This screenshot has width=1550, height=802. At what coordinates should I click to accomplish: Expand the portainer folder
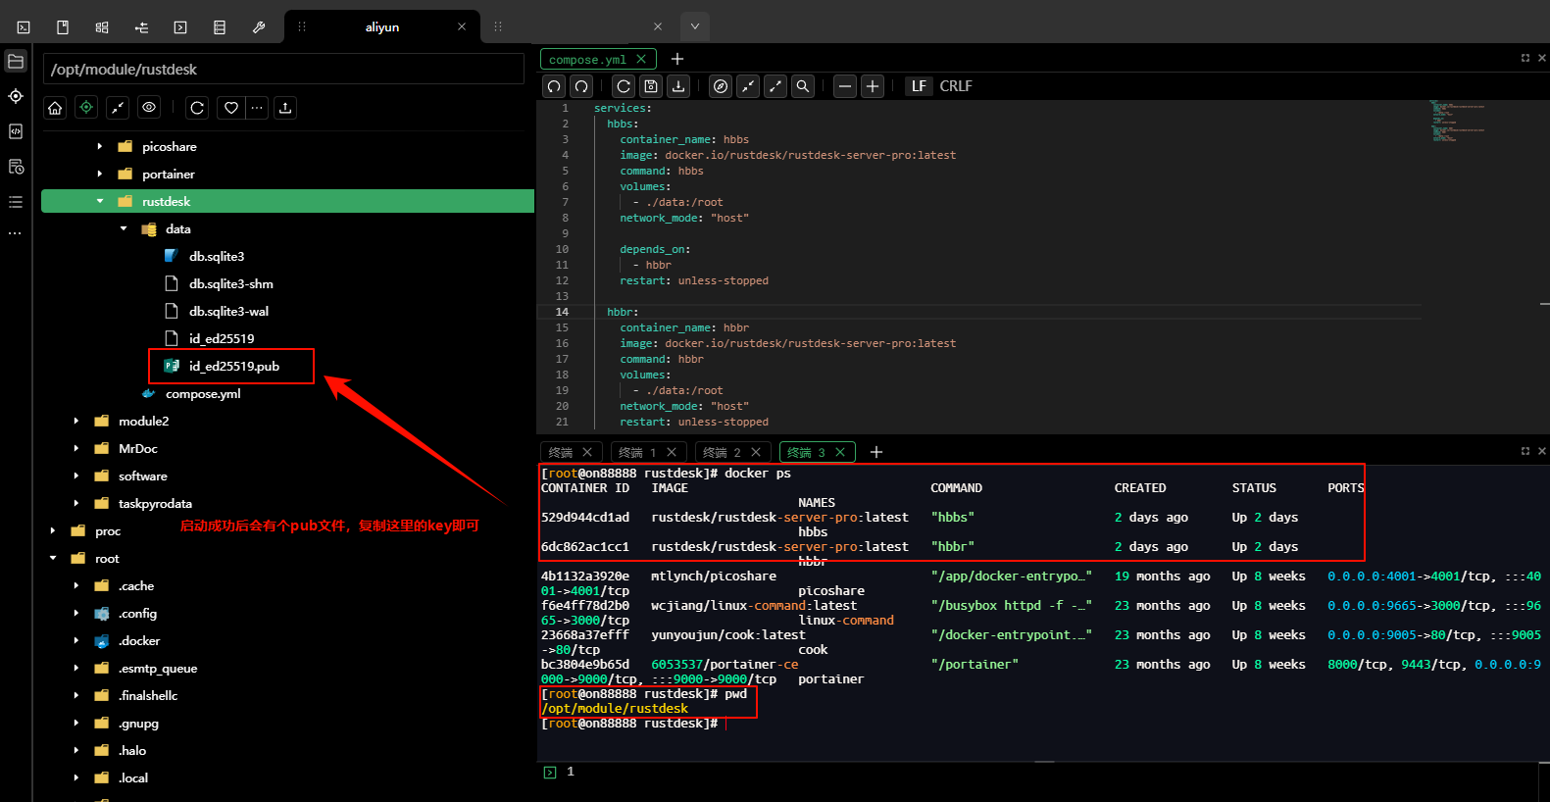(x=100, y=175)
